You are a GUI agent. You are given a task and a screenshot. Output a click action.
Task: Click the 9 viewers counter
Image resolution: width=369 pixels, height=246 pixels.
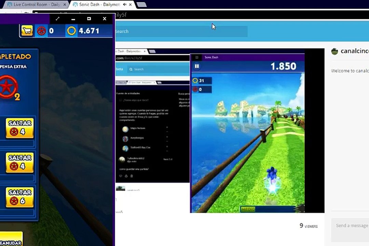(x=308, y=226)
